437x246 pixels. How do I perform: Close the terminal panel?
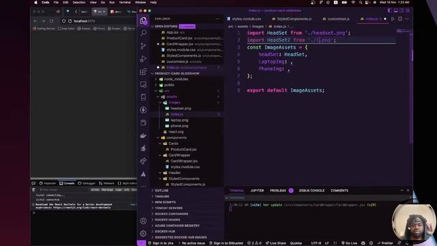point(408,191)
